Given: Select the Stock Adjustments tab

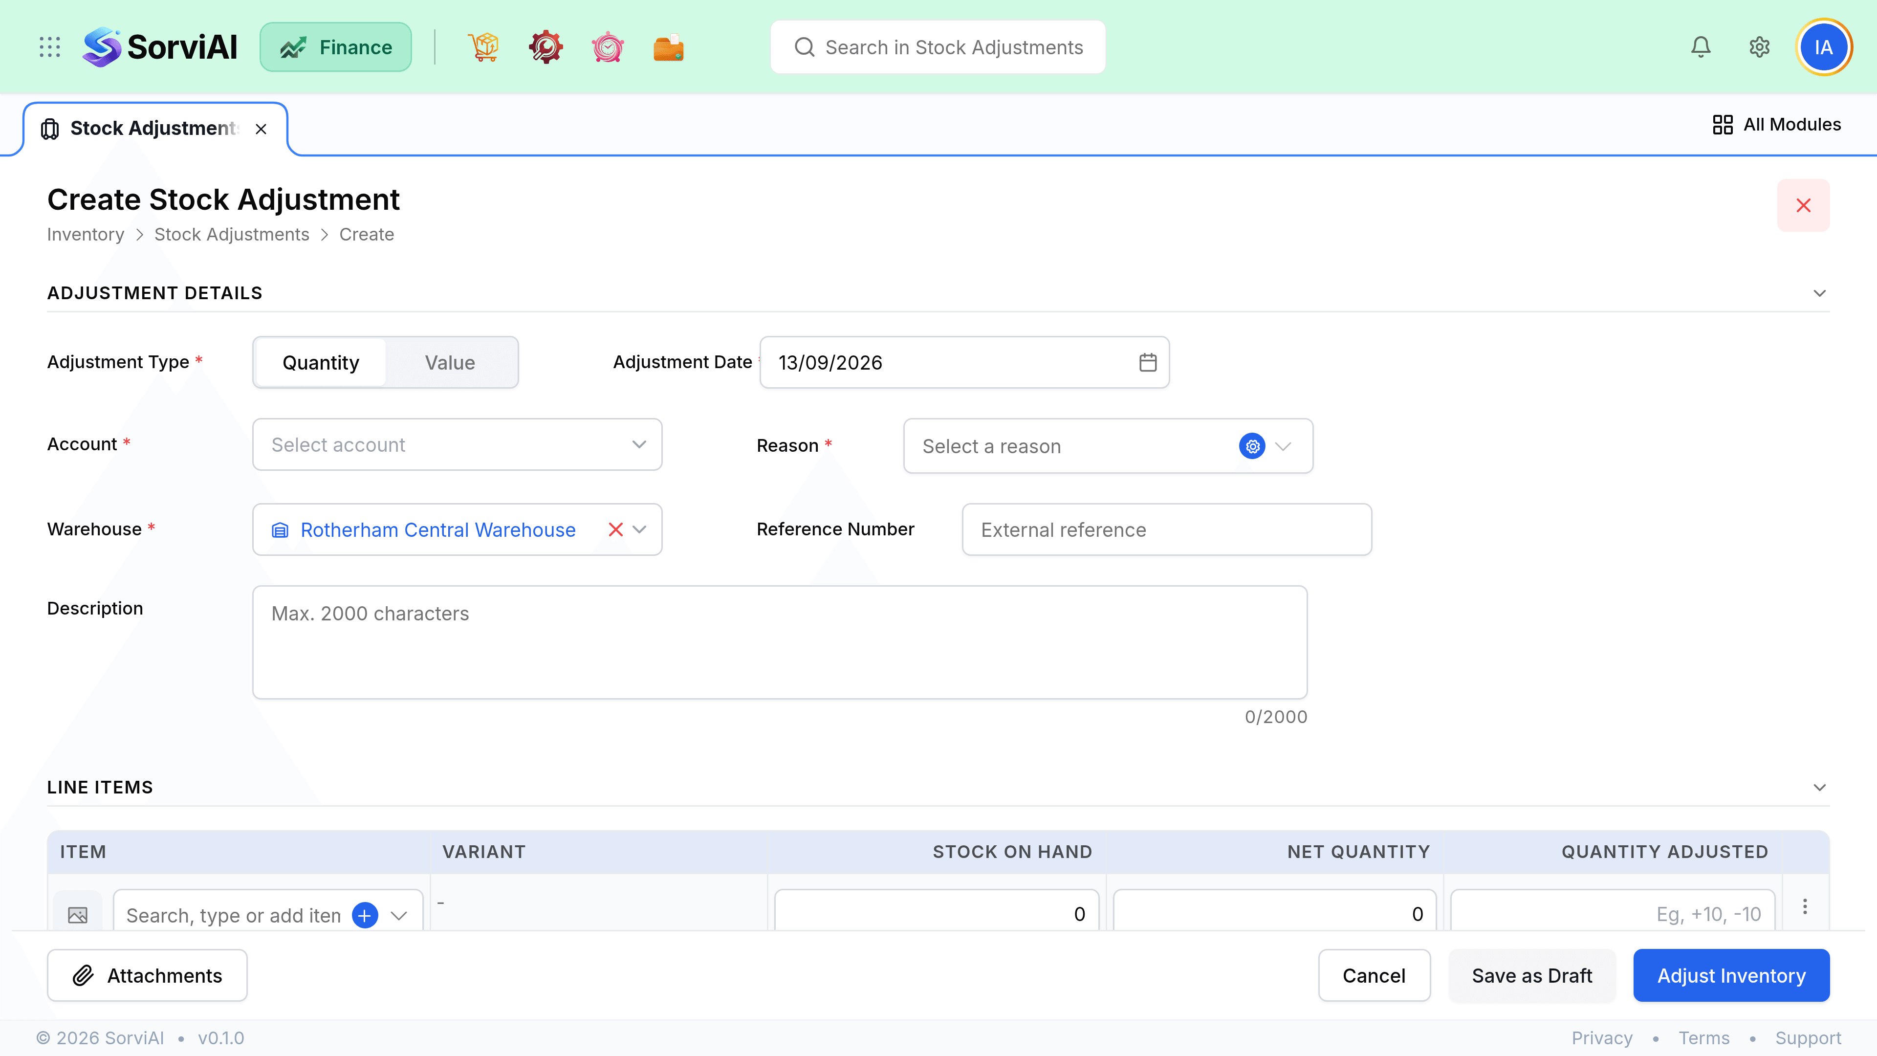Looking at the screenshot, I should [x=154, y=129].
